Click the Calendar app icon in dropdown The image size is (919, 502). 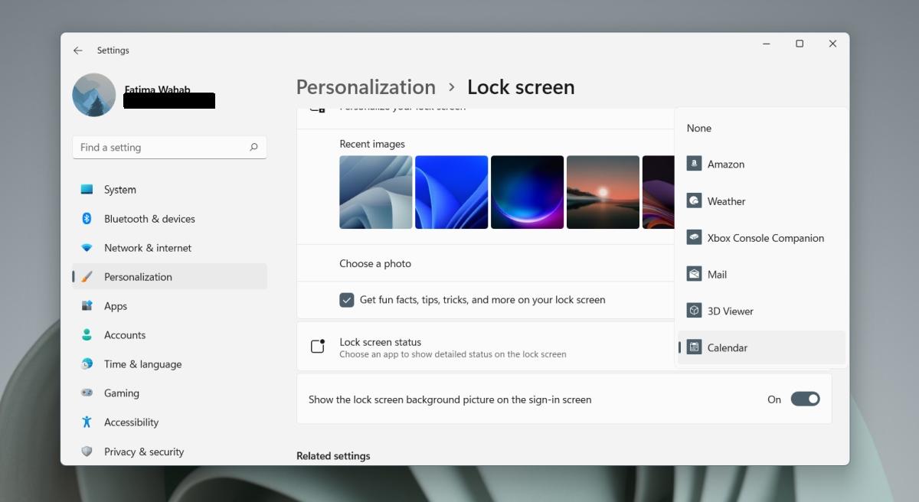[x=694, y=347]
